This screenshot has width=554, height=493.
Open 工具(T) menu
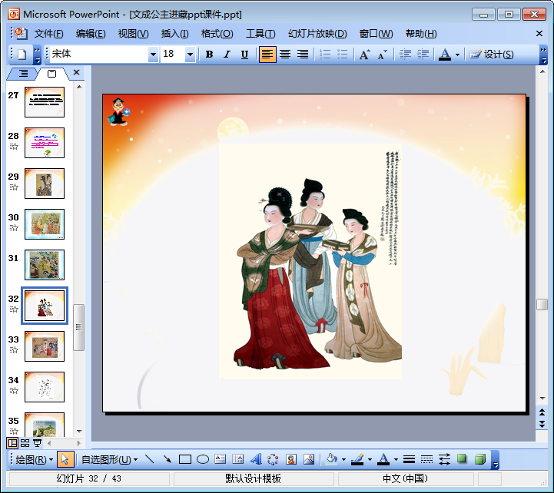click(x=260, y=34)
